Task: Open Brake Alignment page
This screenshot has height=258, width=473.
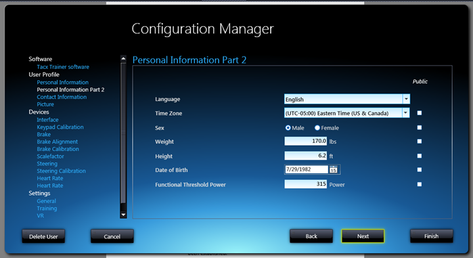Action: [x=57, y=142]
